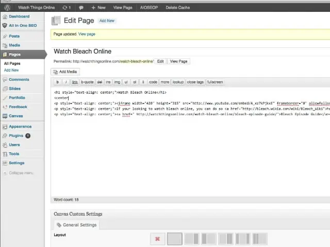Click the close tags button

click(x=195, y=82)
